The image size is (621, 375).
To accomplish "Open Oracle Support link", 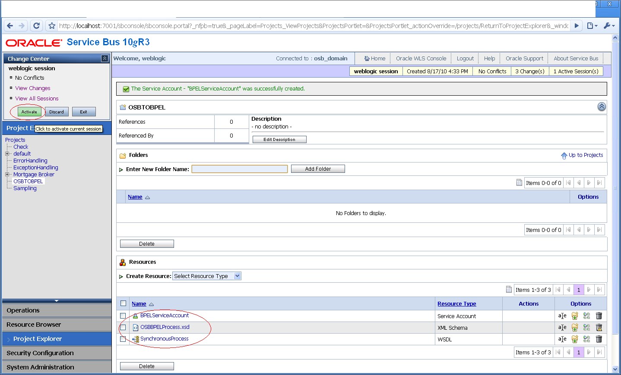I will pos(524,58).
